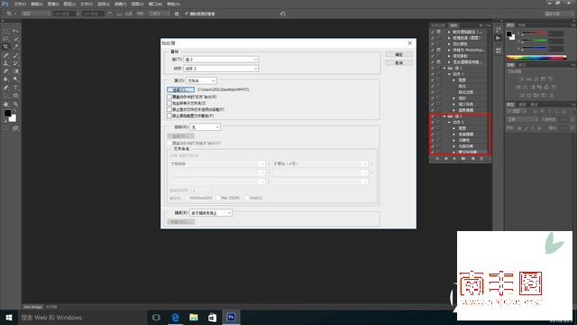Click the 确定 button in batch dialog
This screenshot has width=577, height=325.
tap(398, 54)
